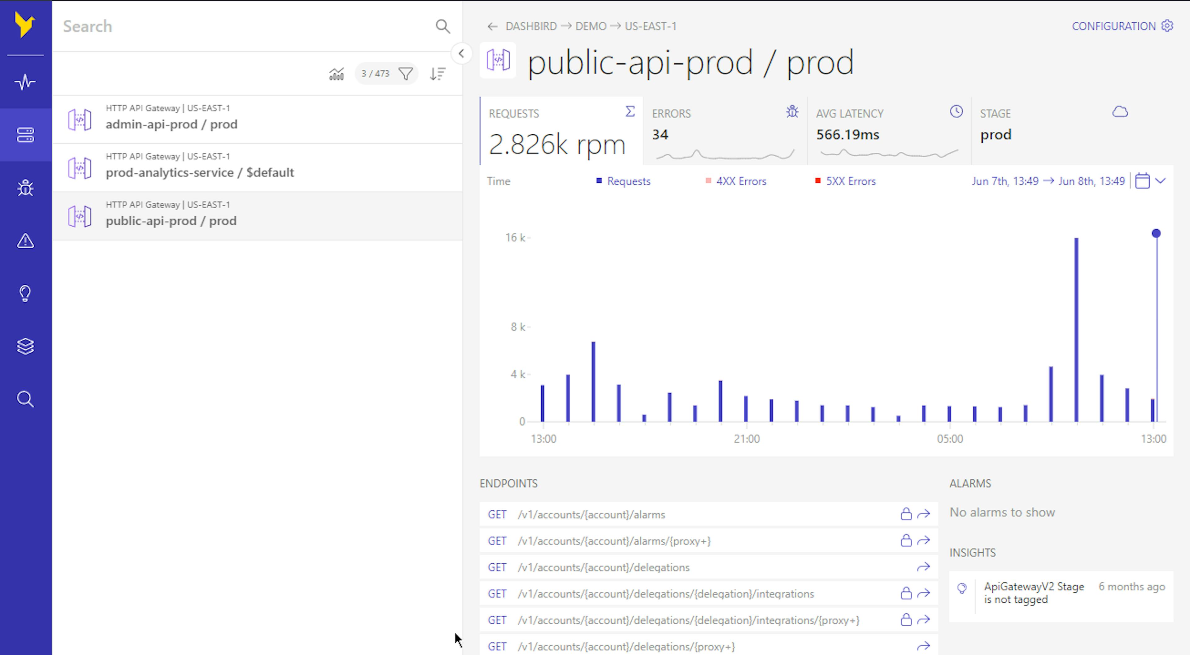Open GET /integrations/{proxy+} endpoint row
The image size is (1190, 655).
pos(709,620)
